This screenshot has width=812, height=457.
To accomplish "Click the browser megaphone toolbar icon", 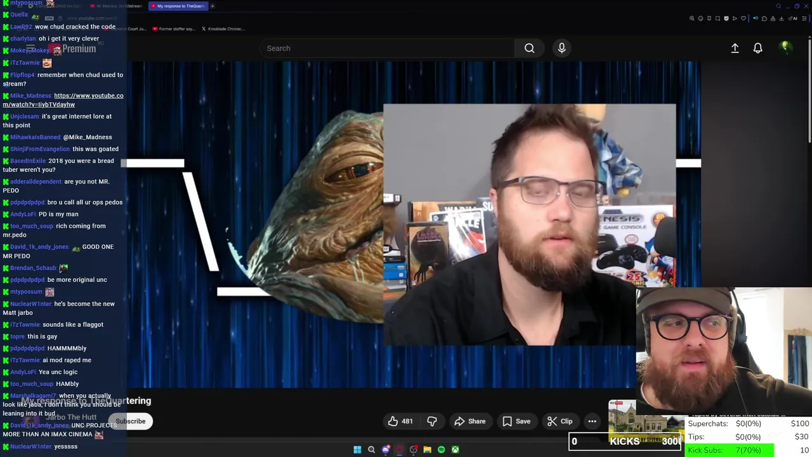I will click(756, 18).
